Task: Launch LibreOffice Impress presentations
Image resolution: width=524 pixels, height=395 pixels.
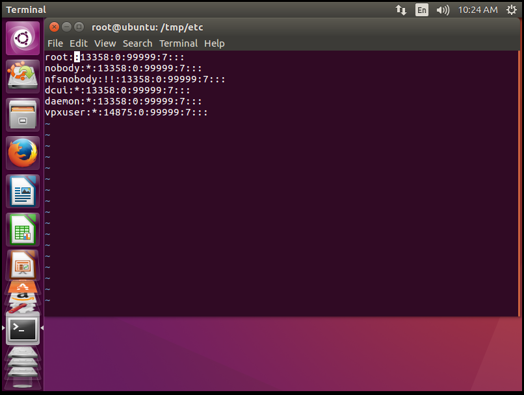Action: point(23,265)
